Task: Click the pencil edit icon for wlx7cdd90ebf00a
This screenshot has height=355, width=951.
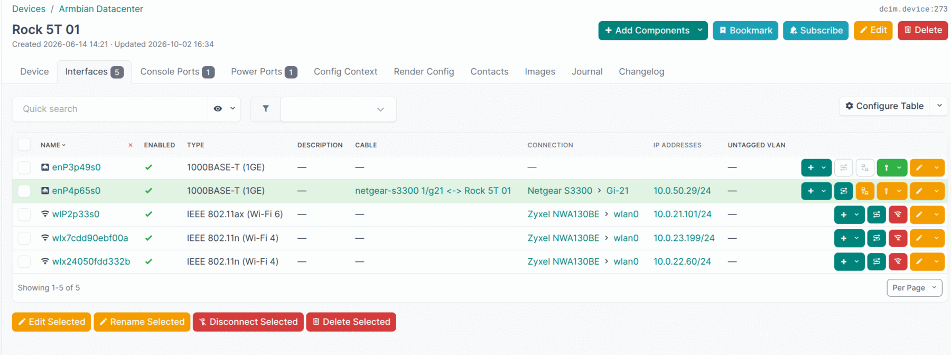Action: click(919, 238)
